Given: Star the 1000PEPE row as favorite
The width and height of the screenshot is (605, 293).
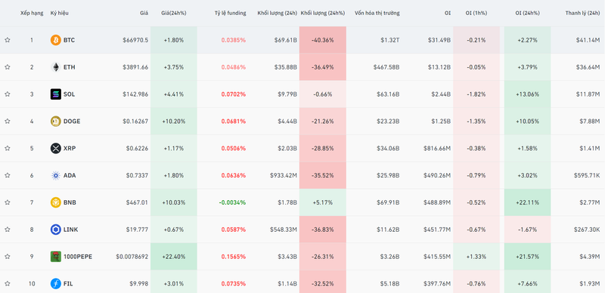Looking at the screenshot, I should pos(8,257).
